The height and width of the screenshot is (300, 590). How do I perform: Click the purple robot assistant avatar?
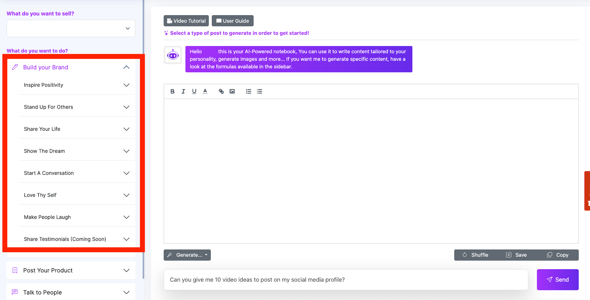coord(173,55)
